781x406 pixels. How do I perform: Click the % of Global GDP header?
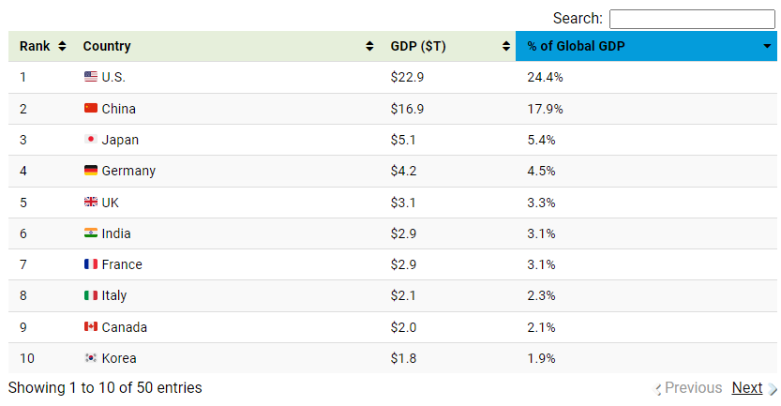(x=576, y=47)
